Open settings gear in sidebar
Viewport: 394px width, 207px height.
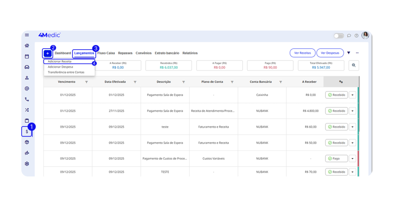click(27, 164)
